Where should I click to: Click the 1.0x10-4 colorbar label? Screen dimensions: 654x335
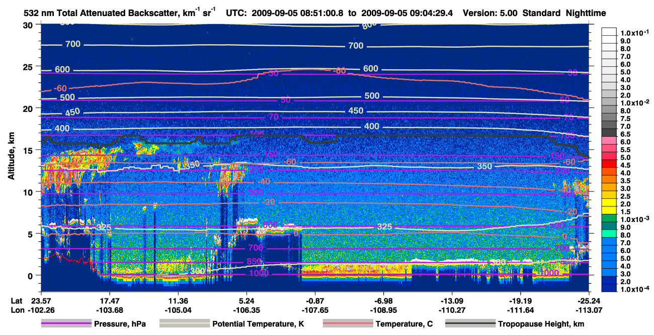634,289
